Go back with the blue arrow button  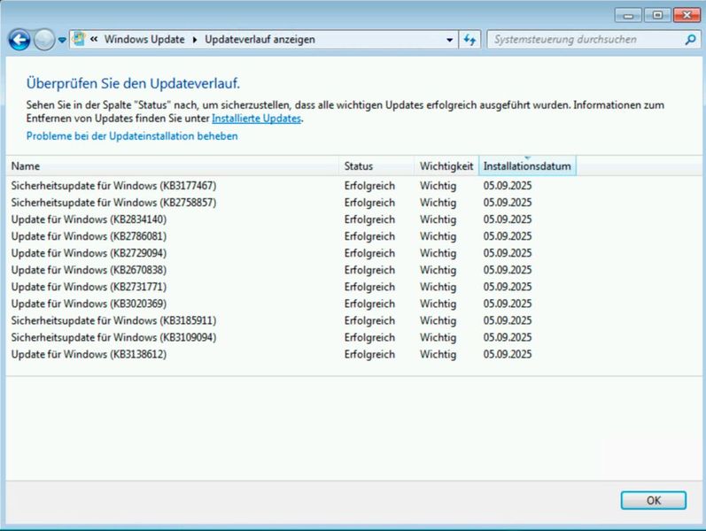click(x=19, y=40)
